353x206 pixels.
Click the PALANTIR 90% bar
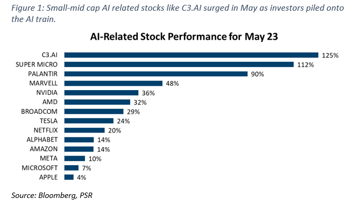156,74
